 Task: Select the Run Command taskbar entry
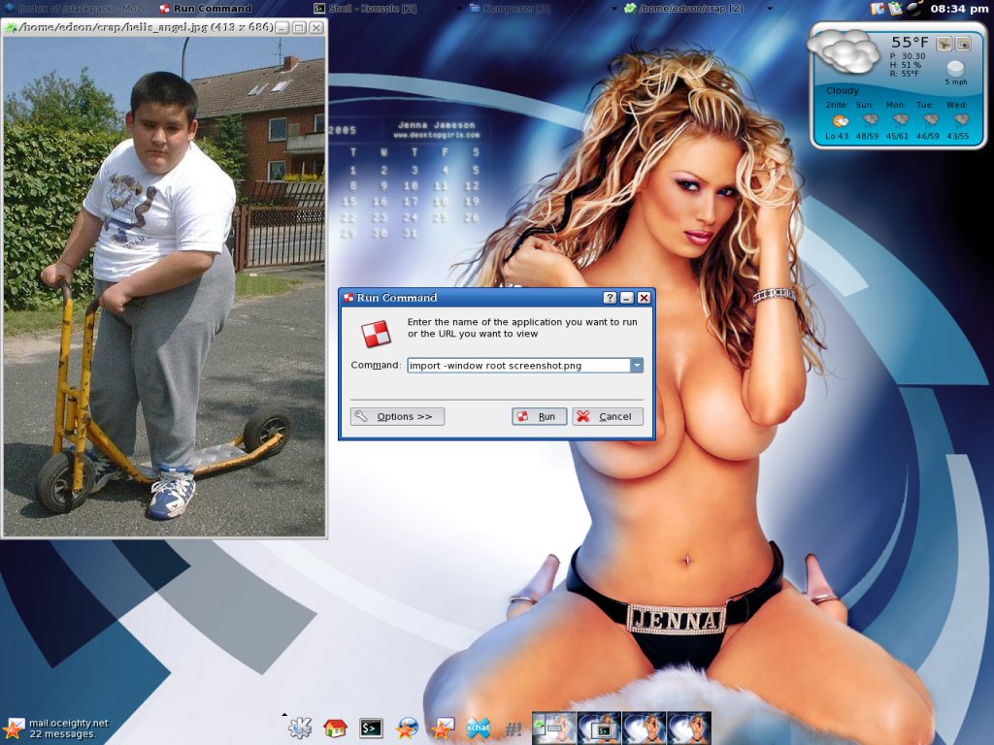205,8
